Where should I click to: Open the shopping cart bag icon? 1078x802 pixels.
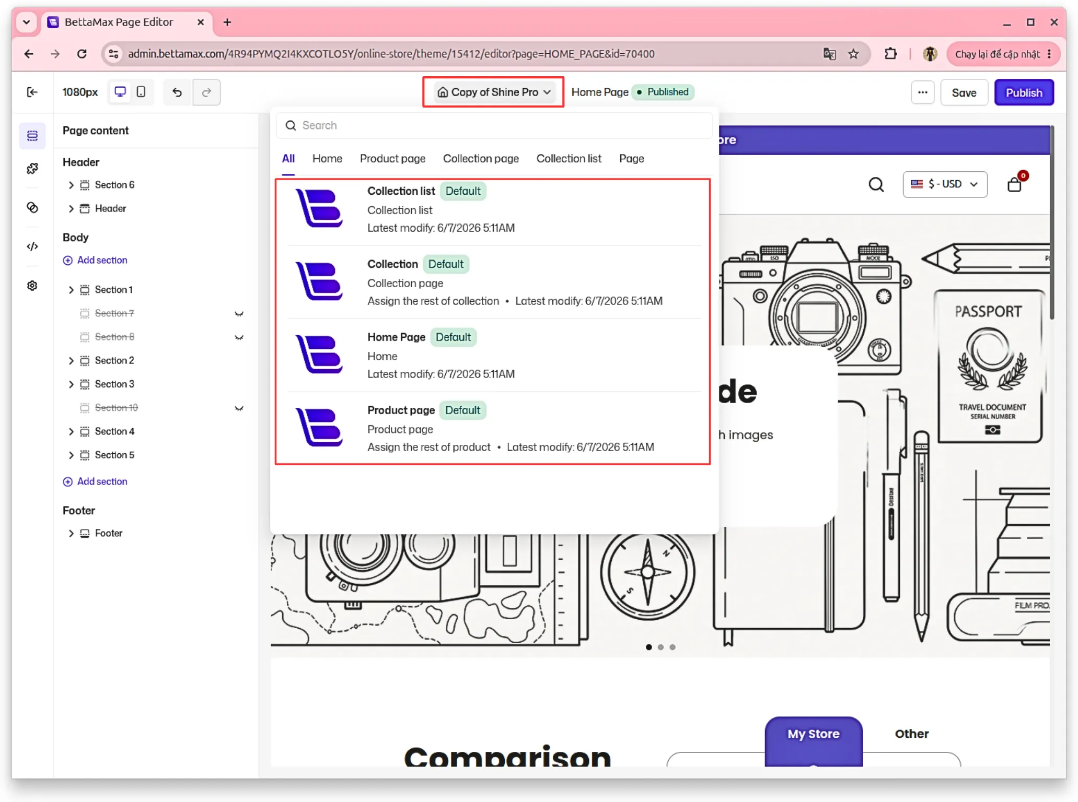point(1015,184)
